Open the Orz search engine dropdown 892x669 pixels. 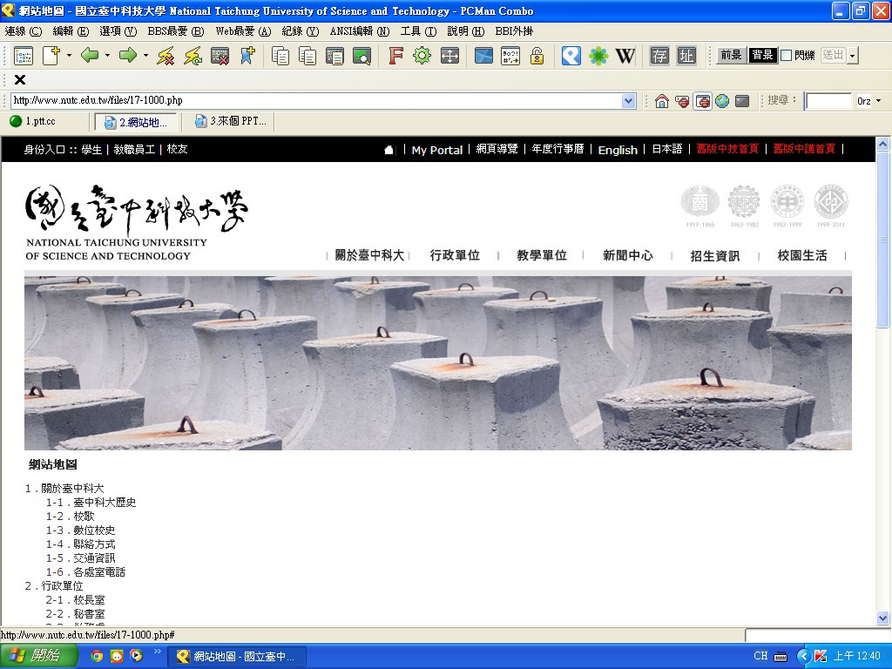[x=879, y=101]
